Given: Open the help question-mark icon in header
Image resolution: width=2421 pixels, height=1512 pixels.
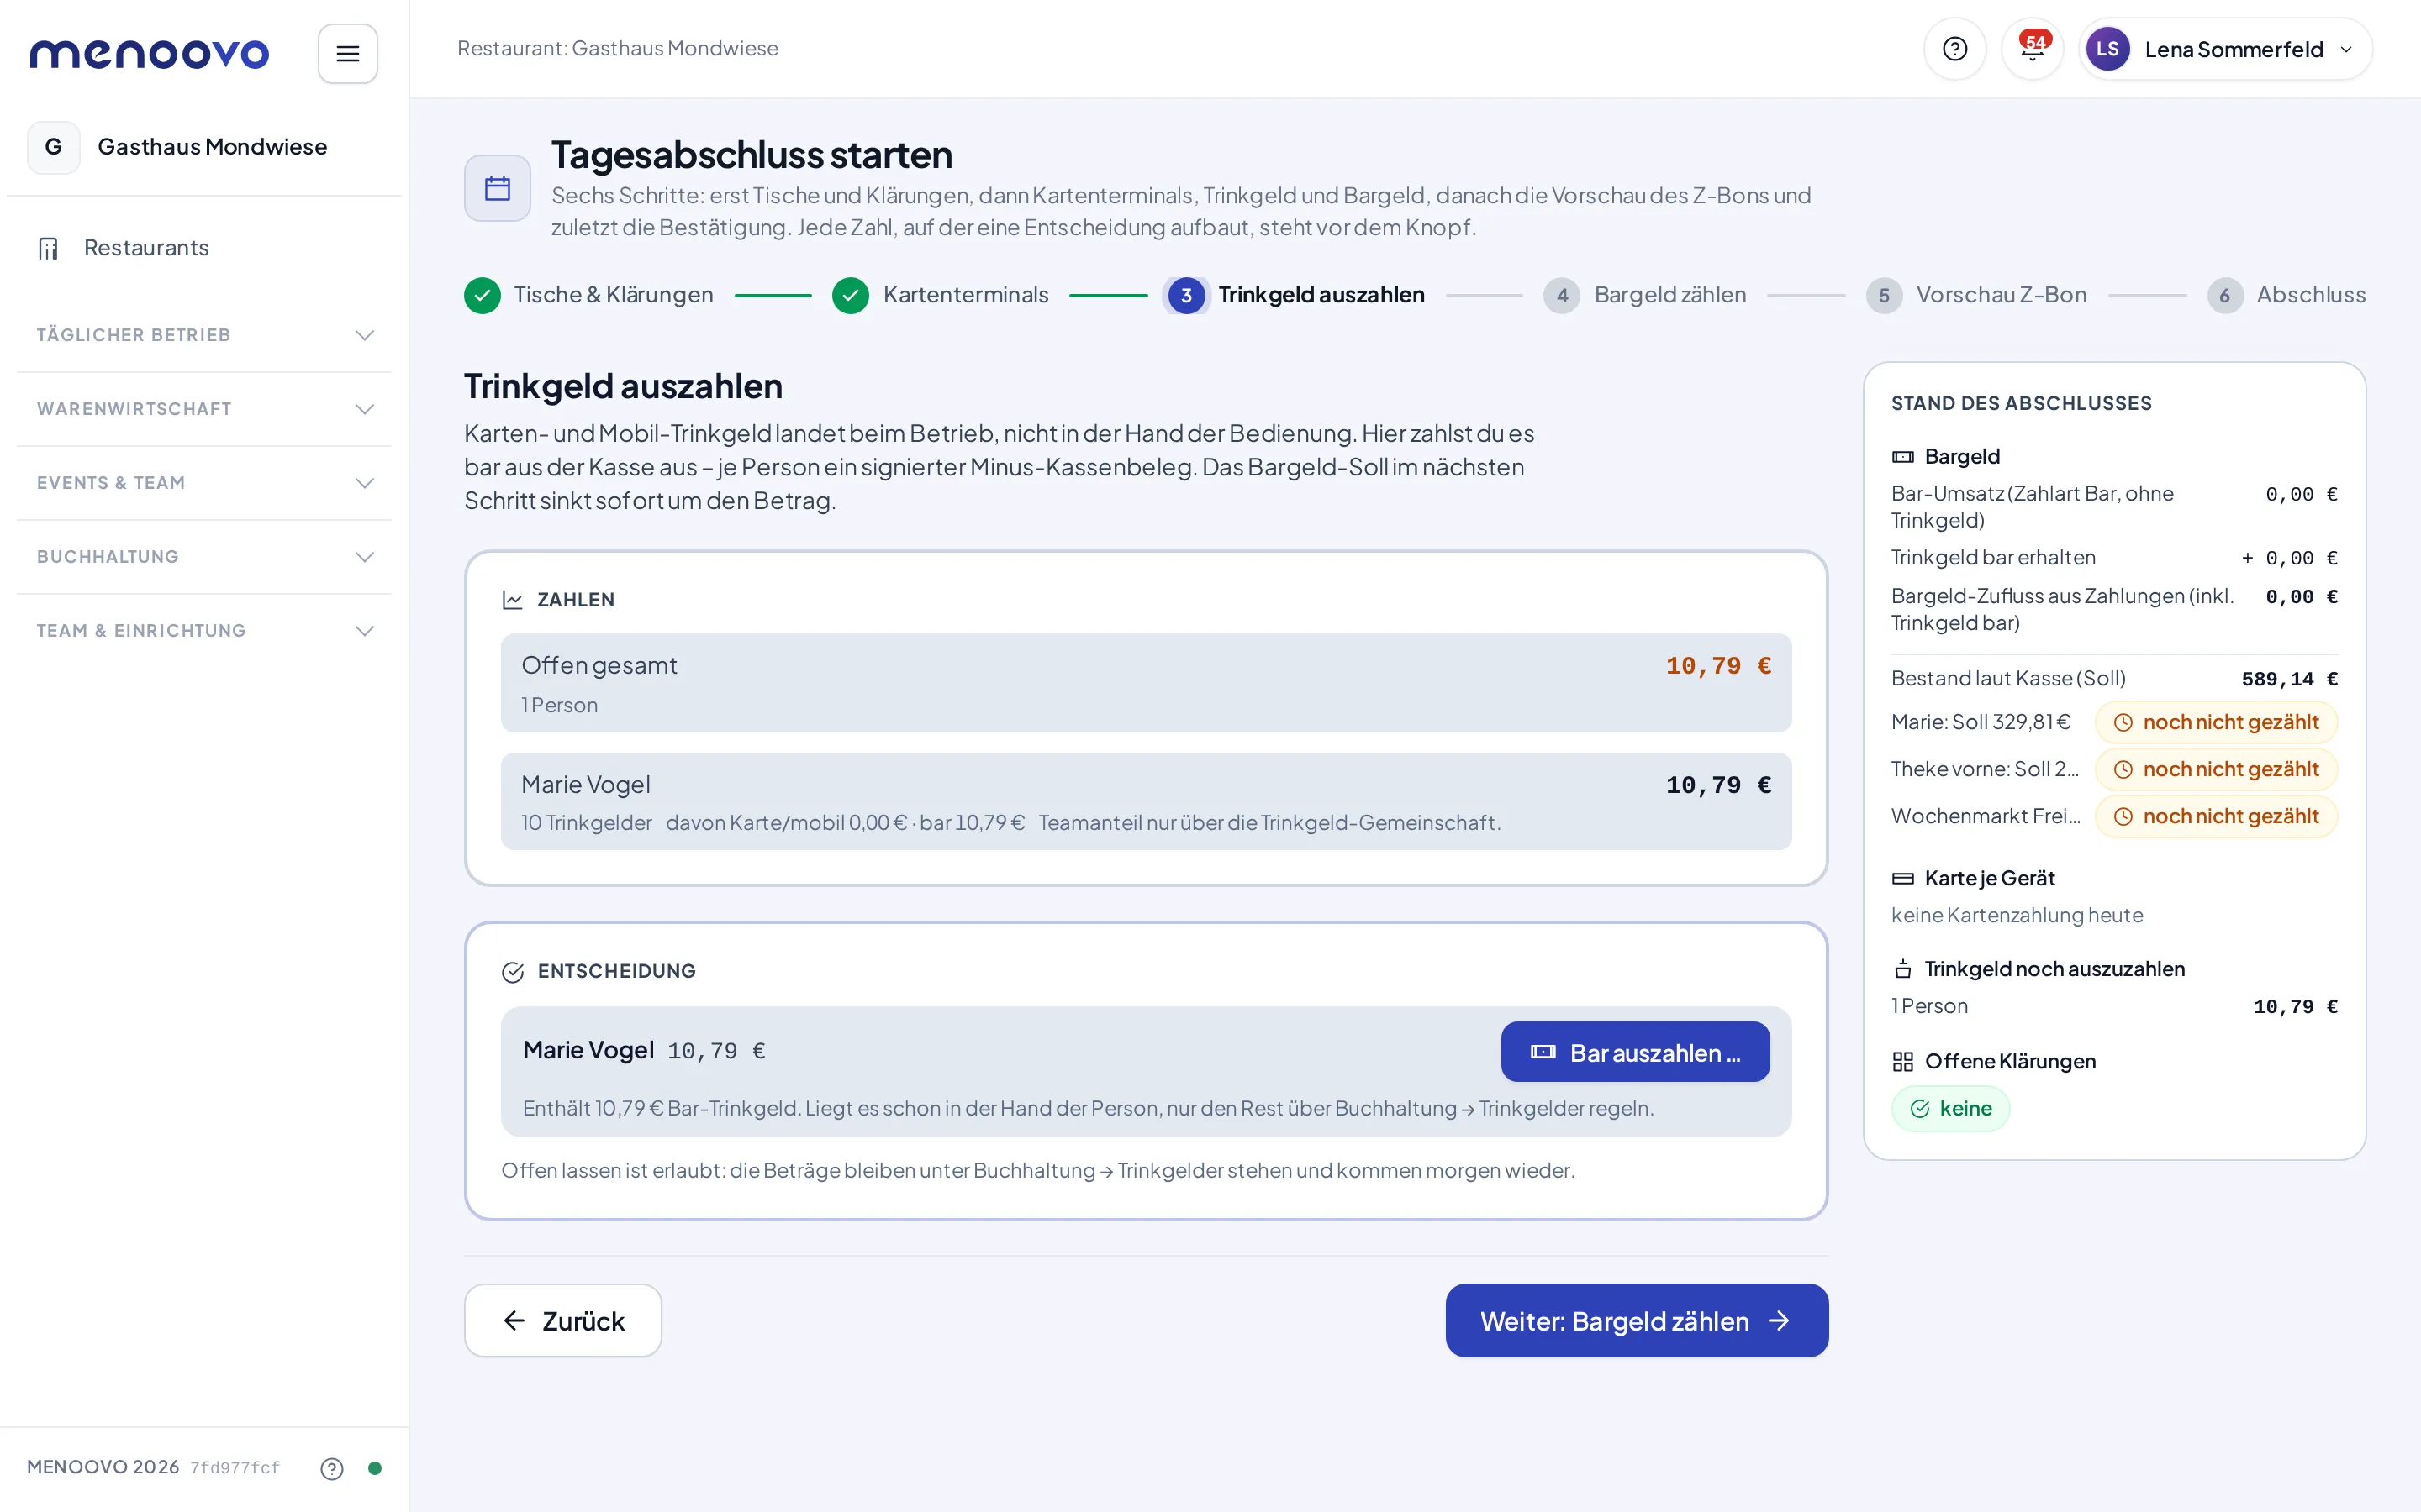Looking at the screenshot, I should [x=1954, y=49].
